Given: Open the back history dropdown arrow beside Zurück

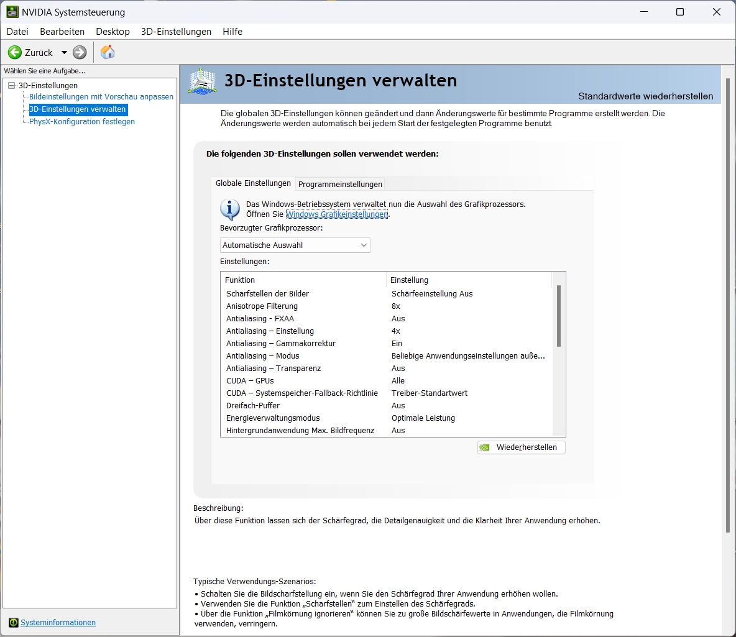Looking at the screenshot, I should (x=64, y=53).
